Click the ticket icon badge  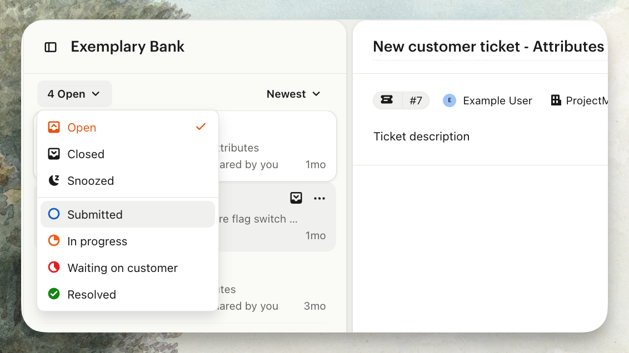click(387, 100)
